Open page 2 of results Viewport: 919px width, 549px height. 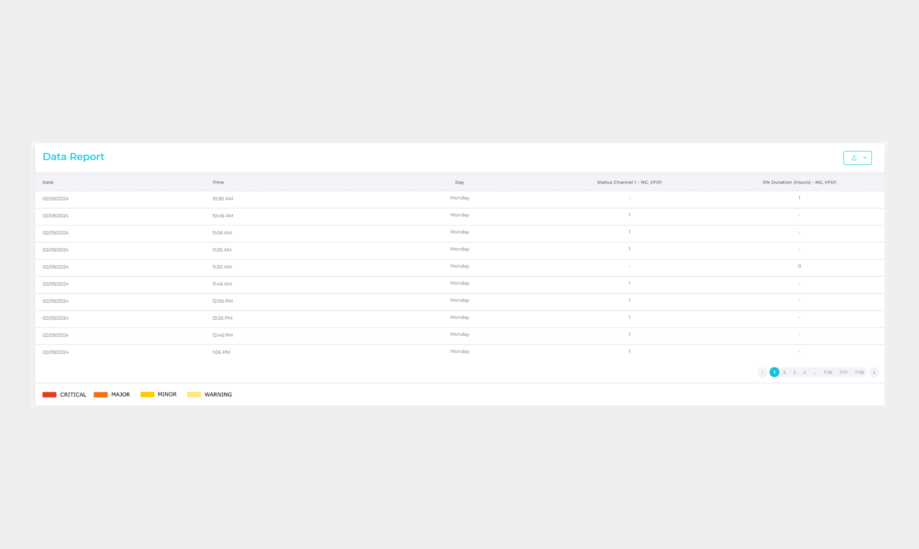784,373
